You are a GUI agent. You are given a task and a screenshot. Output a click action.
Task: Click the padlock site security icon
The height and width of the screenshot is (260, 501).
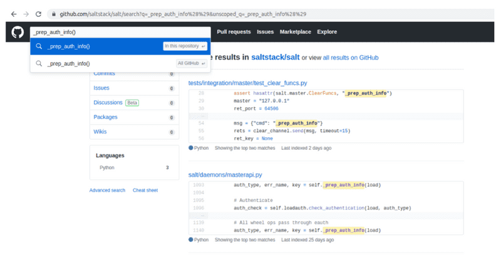coord(54,13)
